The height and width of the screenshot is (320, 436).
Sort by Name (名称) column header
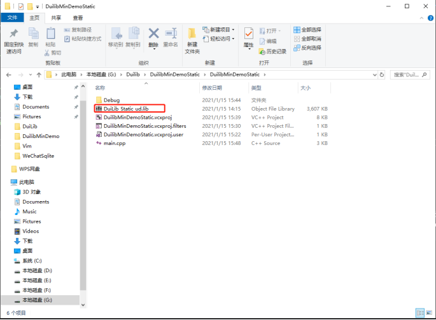coord(100,88)
